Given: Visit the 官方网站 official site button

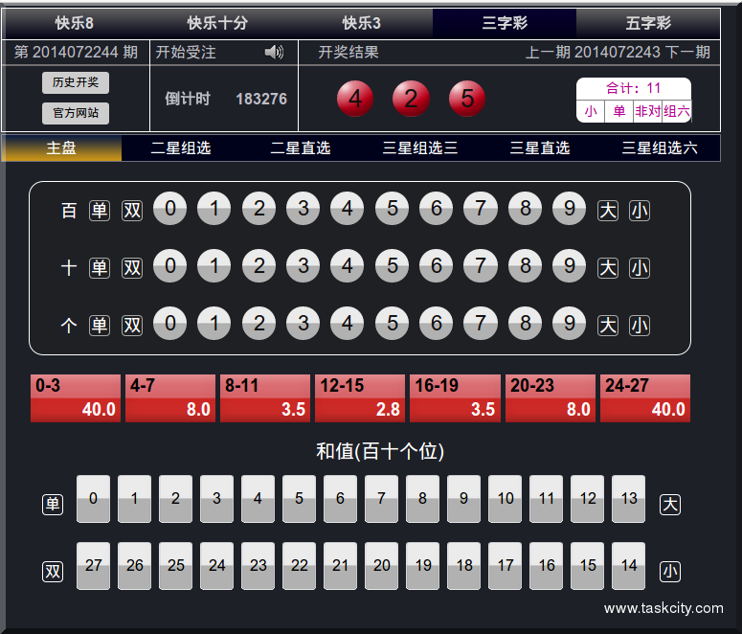Looking at the screenshot, I should (x=76, y=113).
